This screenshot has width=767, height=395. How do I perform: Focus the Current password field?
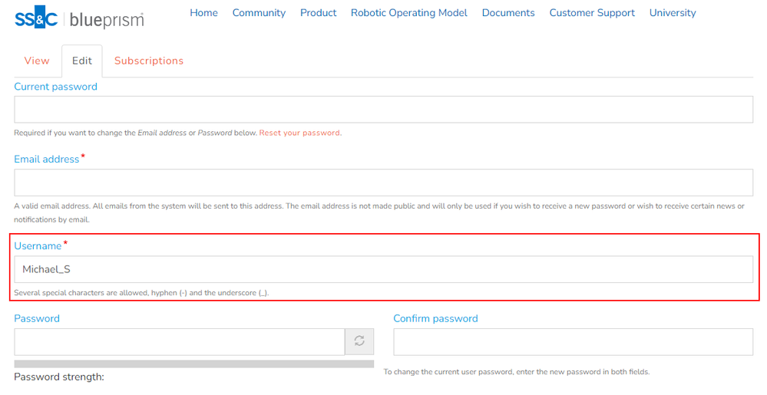(x=383, y=110)
